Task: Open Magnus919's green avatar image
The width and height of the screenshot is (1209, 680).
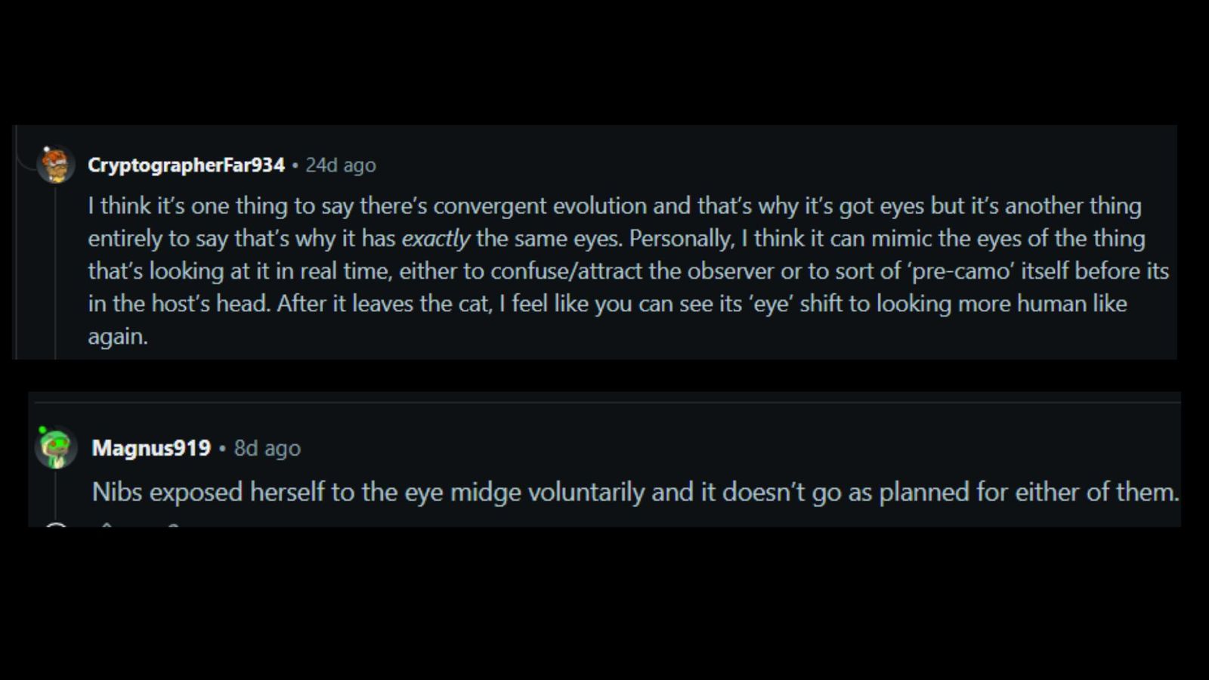Action: pos(57,448)
